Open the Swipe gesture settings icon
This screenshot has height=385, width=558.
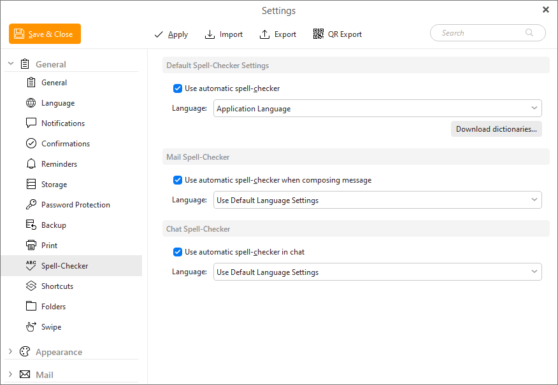[31, 326]
